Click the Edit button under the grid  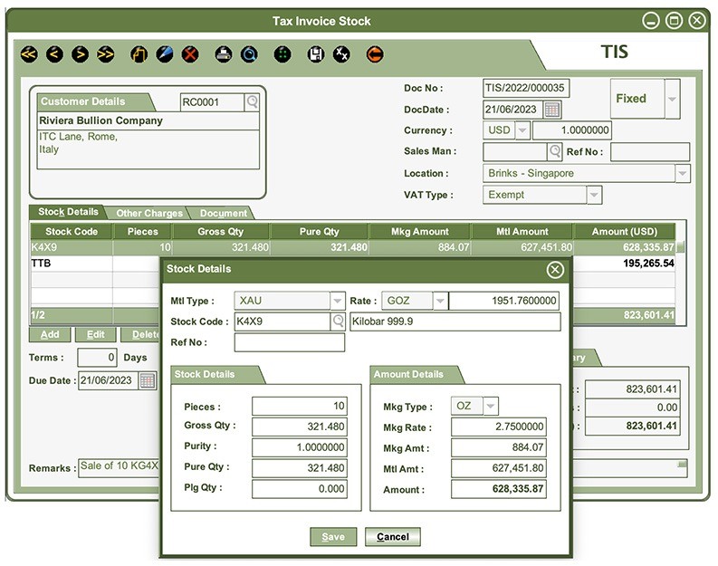click(96, 335)
